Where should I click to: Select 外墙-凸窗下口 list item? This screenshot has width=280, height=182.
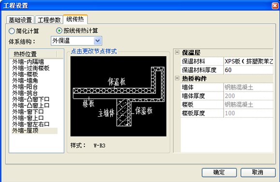31,99
